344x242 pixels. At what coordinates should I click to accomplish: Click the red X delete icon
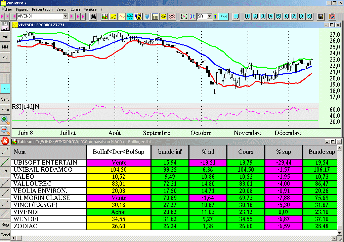[5, 141]
